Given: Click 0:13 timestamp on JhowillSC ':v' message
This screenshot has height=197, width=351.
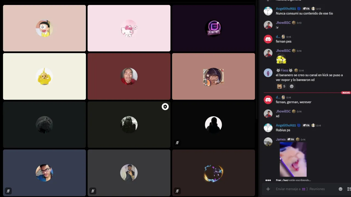Looking at the screenshot, I should [x=299, y=23].
